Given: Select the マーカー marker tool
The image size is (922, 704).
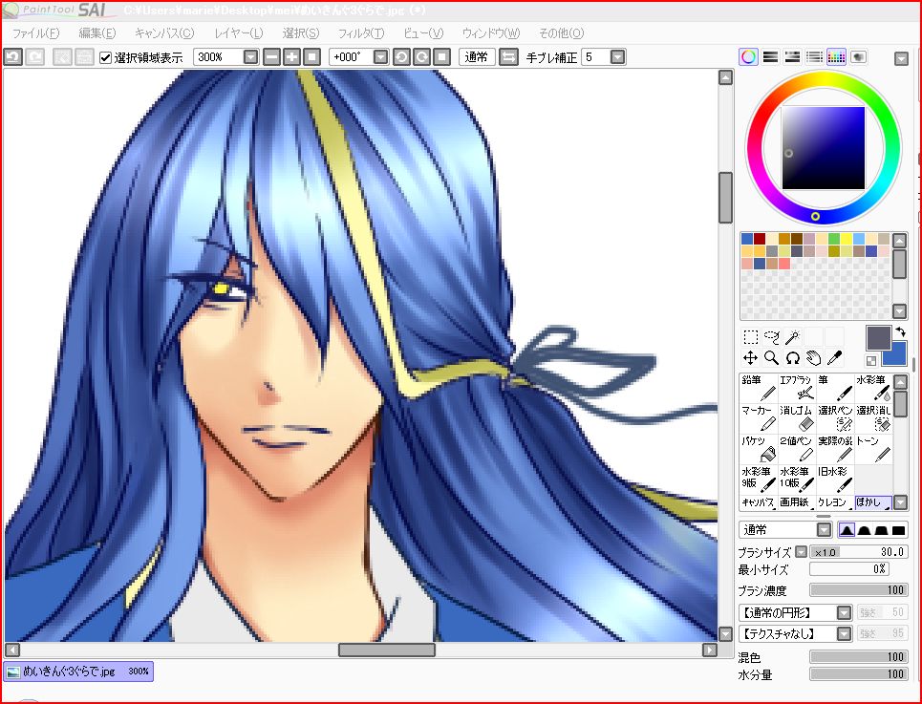Looking at the screenshot, I should (759, 418).
